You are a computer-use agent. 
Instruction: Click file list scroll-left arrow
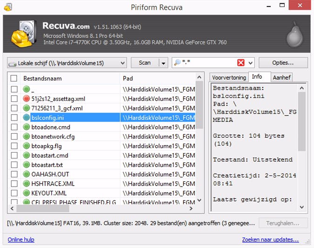12,208
